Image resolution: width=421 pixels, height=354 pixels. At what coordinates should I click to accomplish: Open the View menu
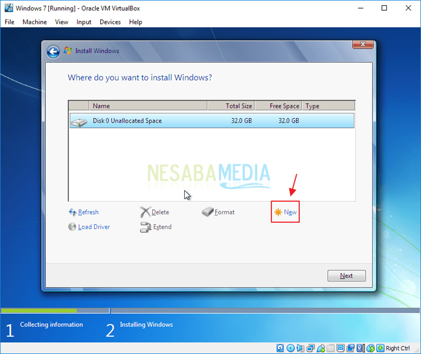click(62, 22)
